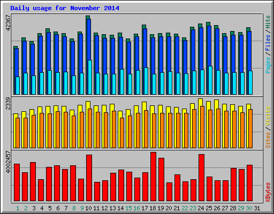The height and width of the screenshot is (214, 274).
Task: Select day label 18 on the axis
Action: pos(153,208)
